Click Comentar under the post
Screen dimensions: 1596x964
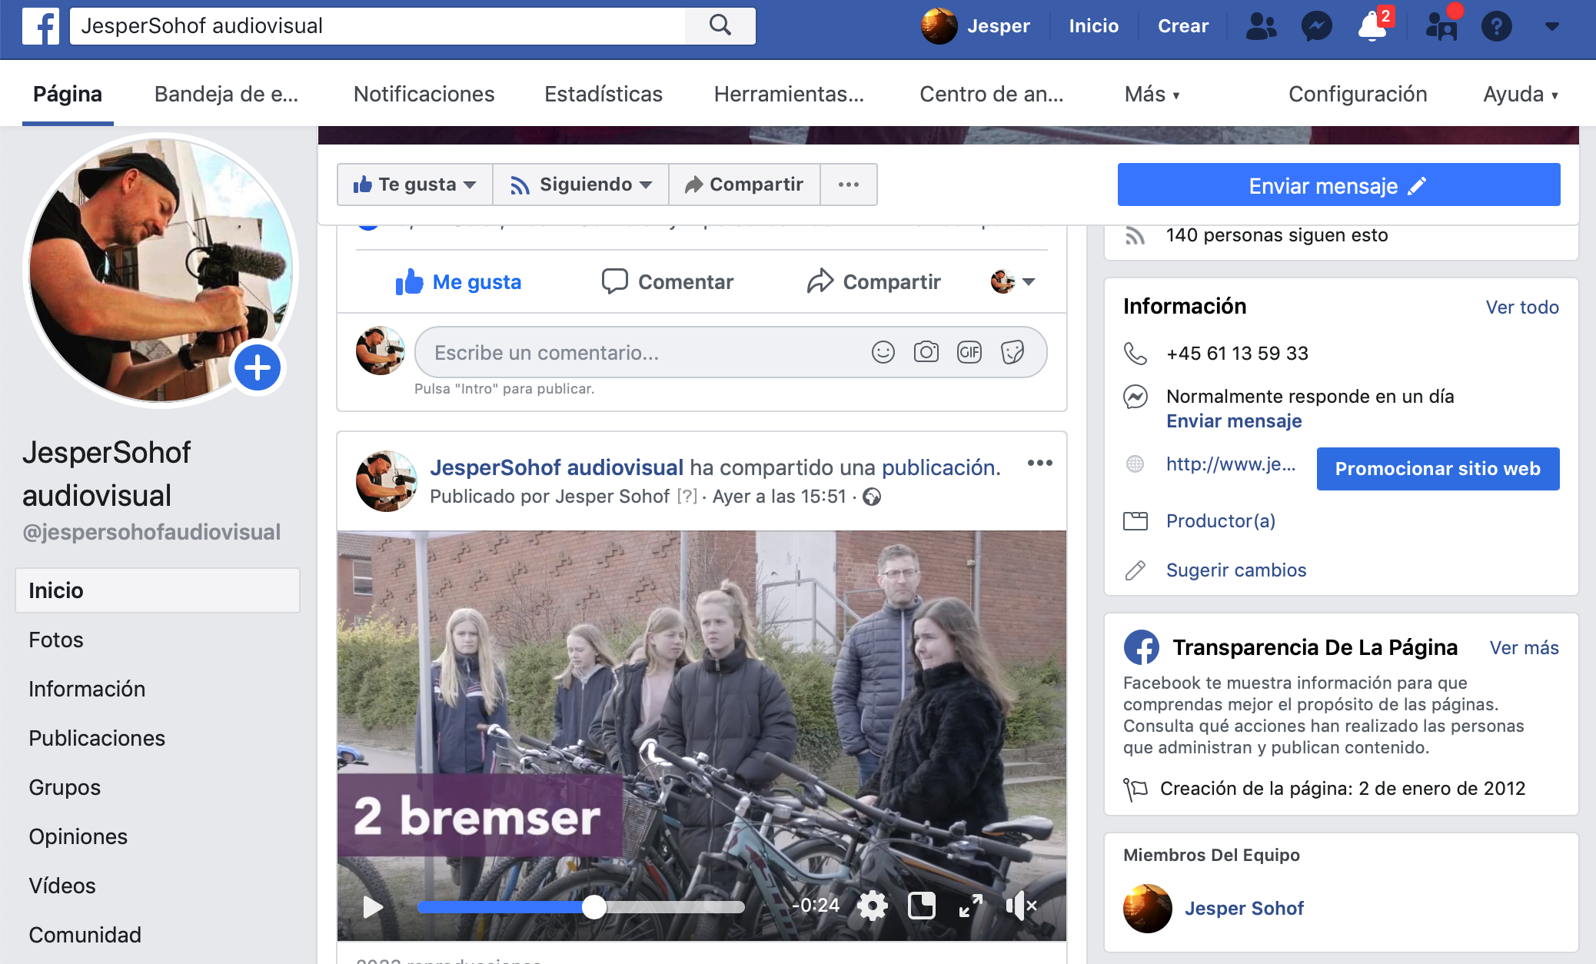pyautogui.click(x=667, y=282)
